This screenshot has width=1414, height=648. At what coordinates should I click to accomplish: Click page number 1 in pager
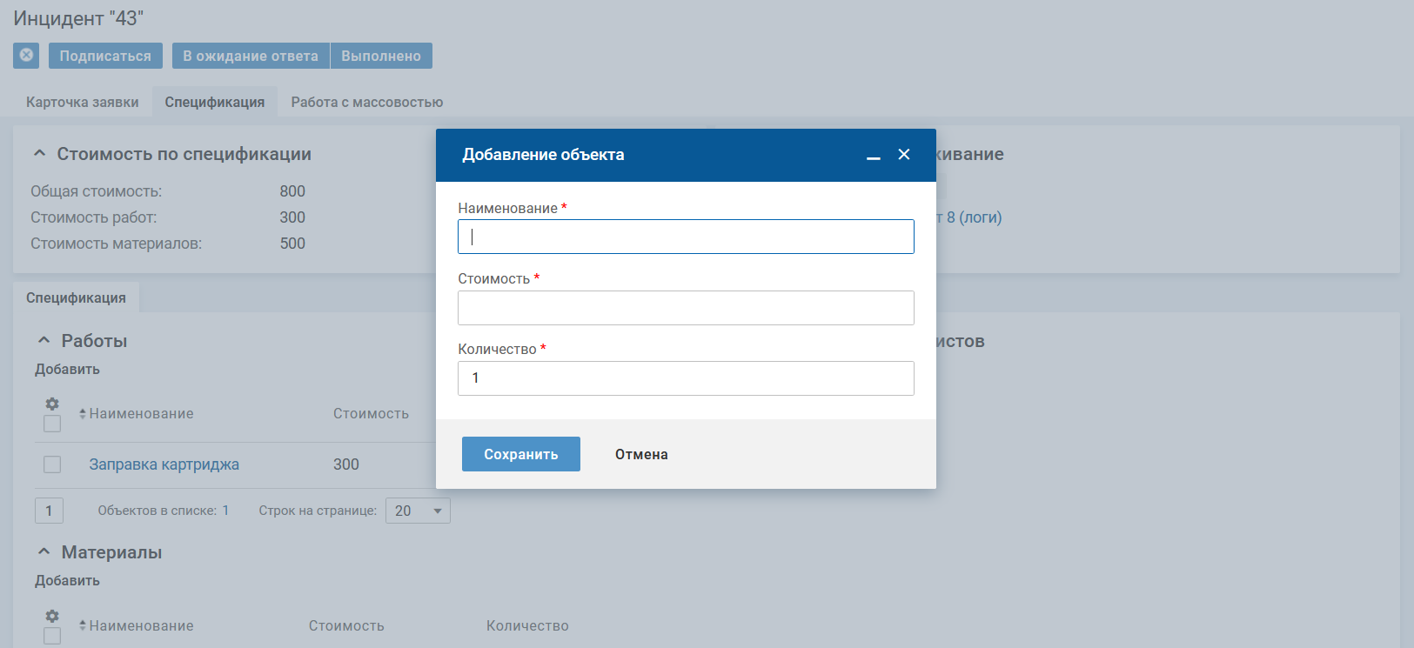pyautogui.click(x=49, y=511)
